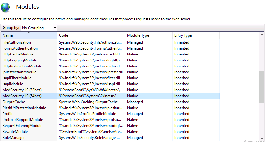
Task: Click the pleskur code path cell
Action: tap(91, 108)
